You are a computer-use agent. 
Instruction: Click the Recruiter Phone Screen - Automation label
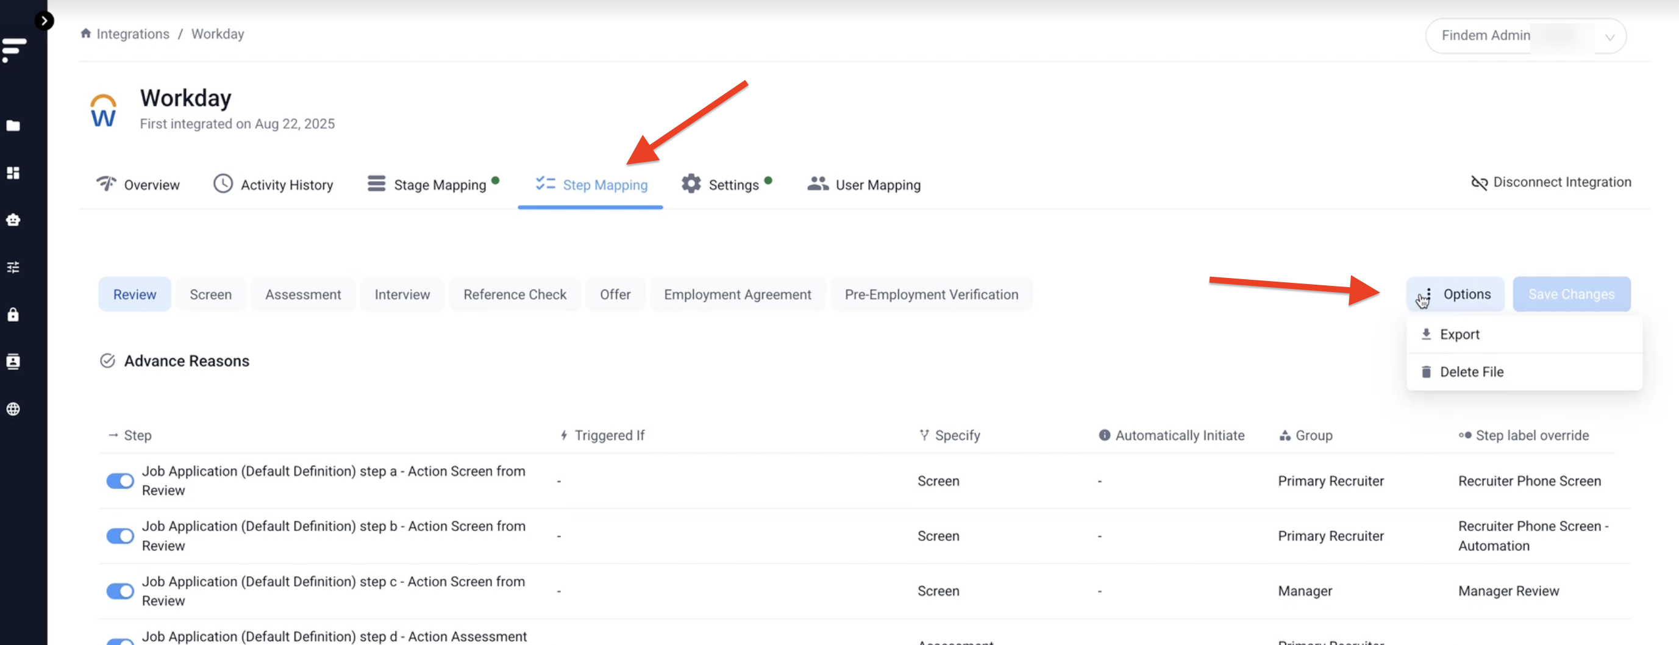[1533, 536]
